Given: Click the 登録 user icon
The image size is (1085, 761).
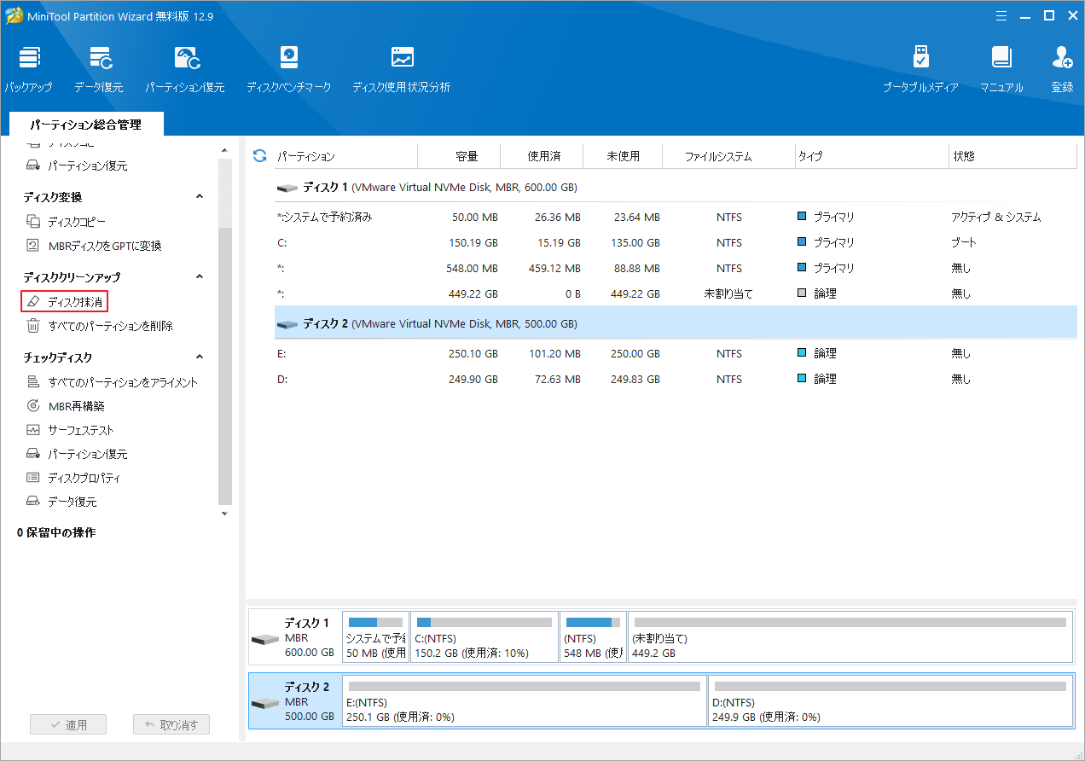Looking at the screenshot, I should click(x=1062, y=70).
